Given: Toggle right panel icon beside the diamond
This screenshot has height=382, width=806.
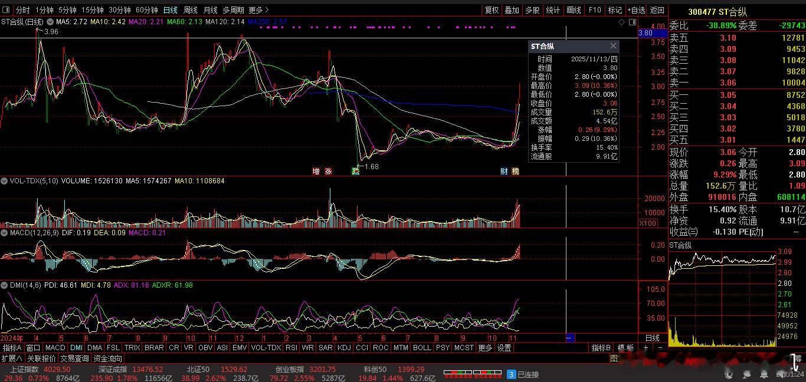Looking at the screenshot, I should tap(633, 22).
